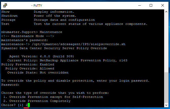170x109 pixels.
Task: Click the vertical scrollbar thumb
Action: [166, 87]
